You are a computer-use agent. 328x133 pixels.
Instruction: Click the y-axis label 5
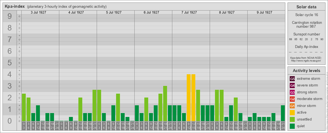[x=9, y=63]
